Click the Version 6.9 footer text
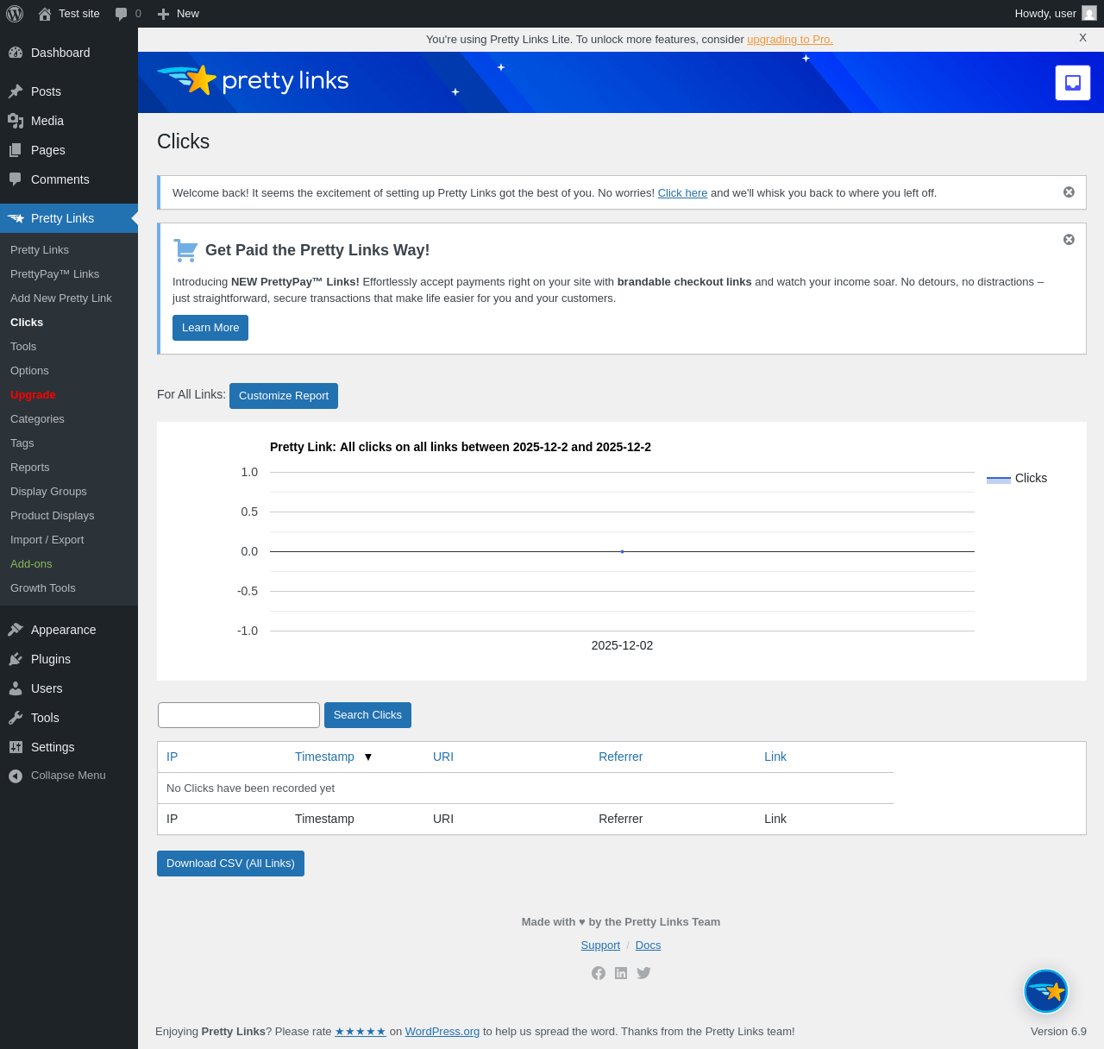The image size is (1104, 1049). (x=1058, y=1032)
